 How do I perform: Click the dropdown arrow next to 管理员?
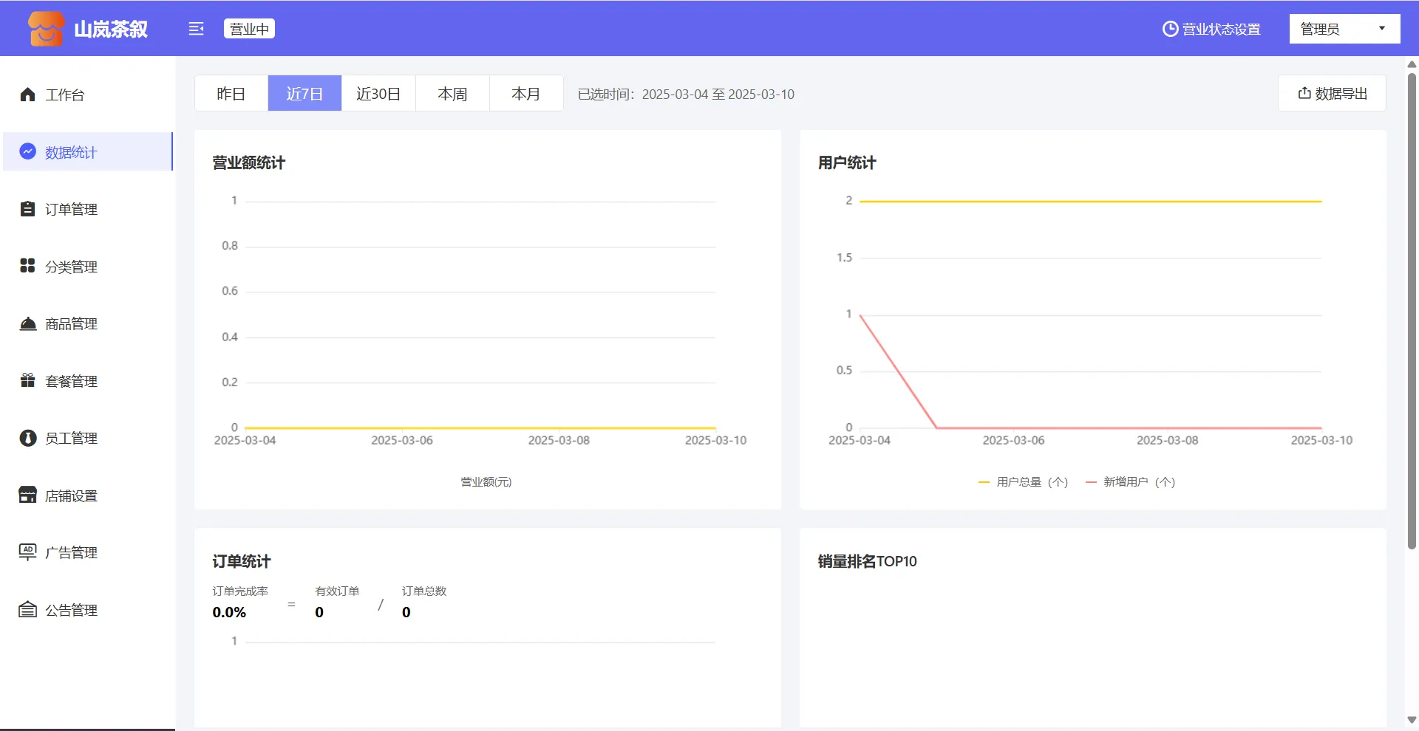tap(1381, 29)
